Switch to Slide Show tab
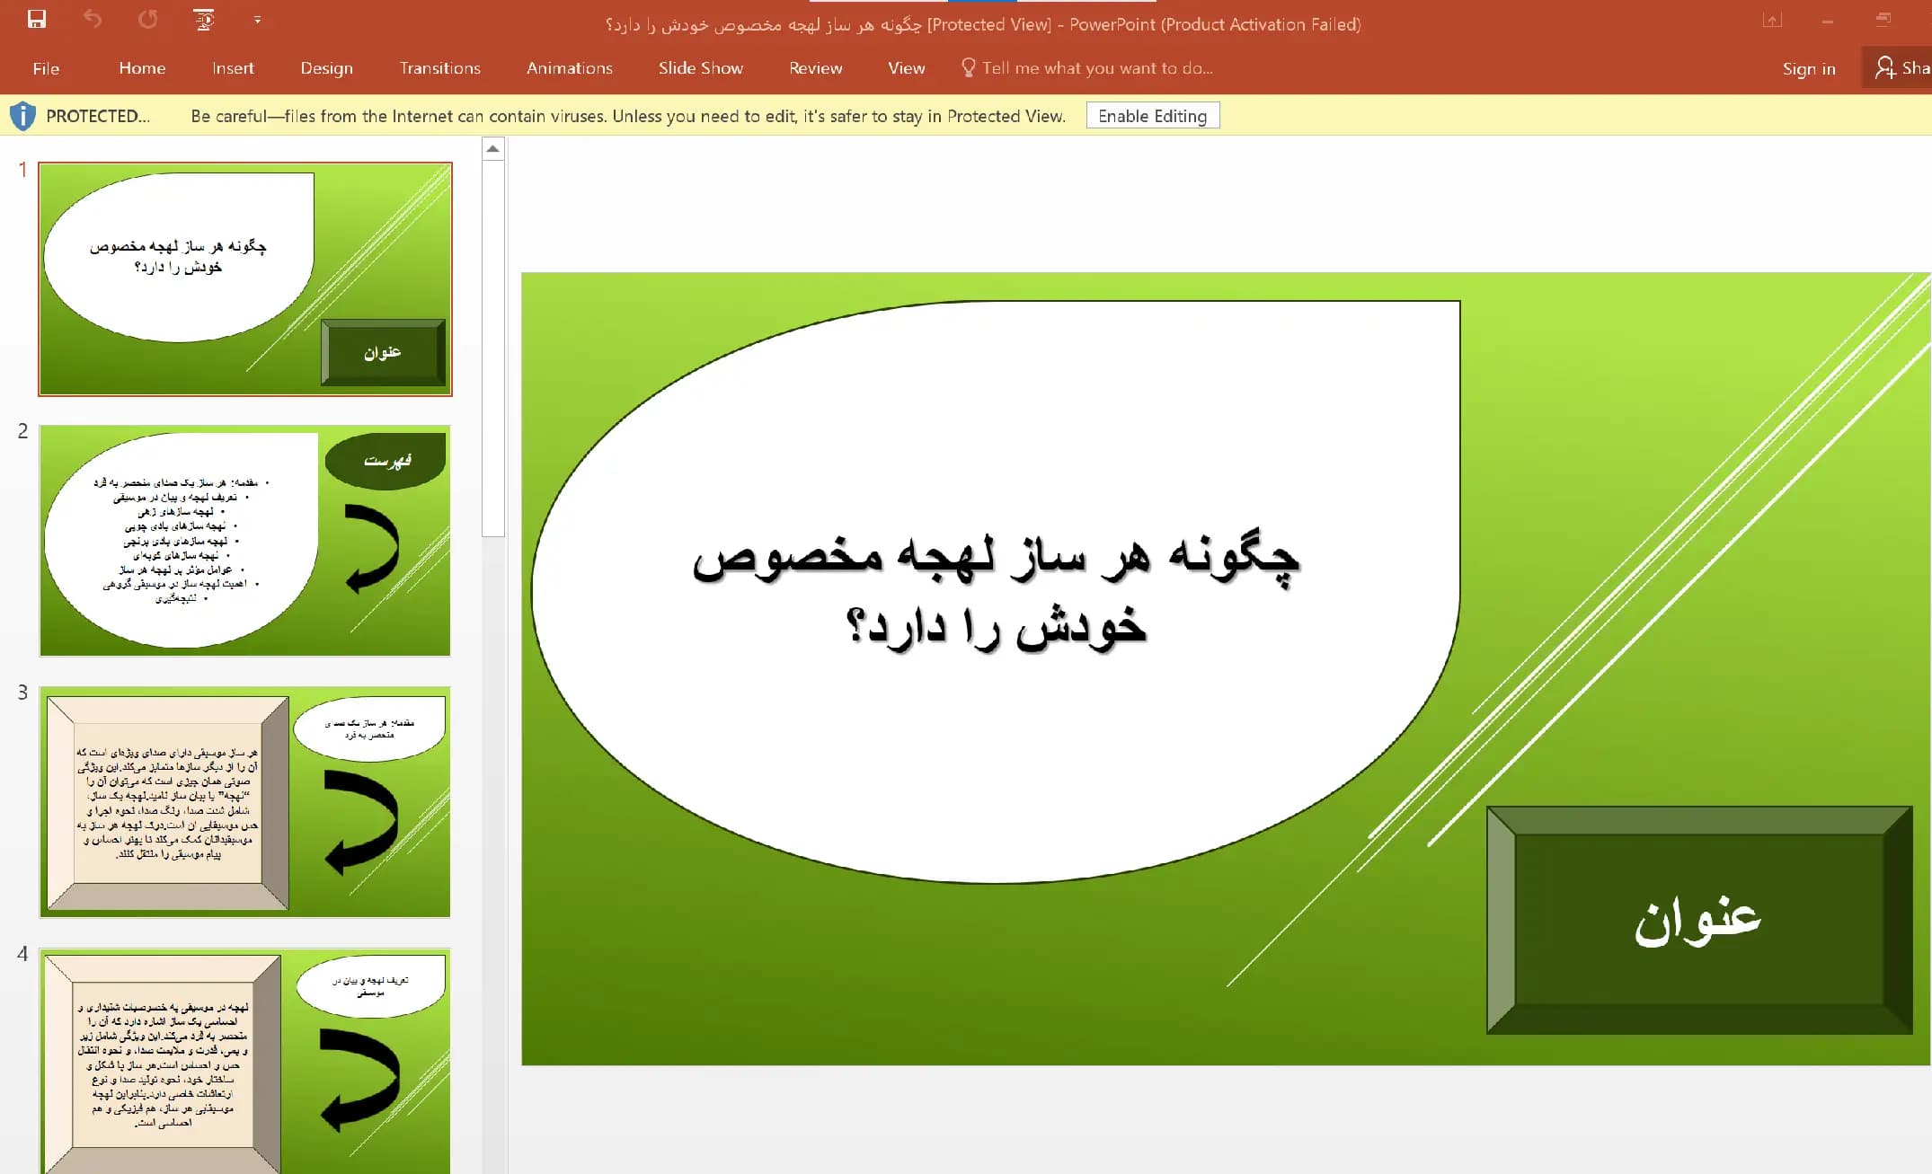The height and width of the screenshot is (1174, 1932). [x=700, y=68]
